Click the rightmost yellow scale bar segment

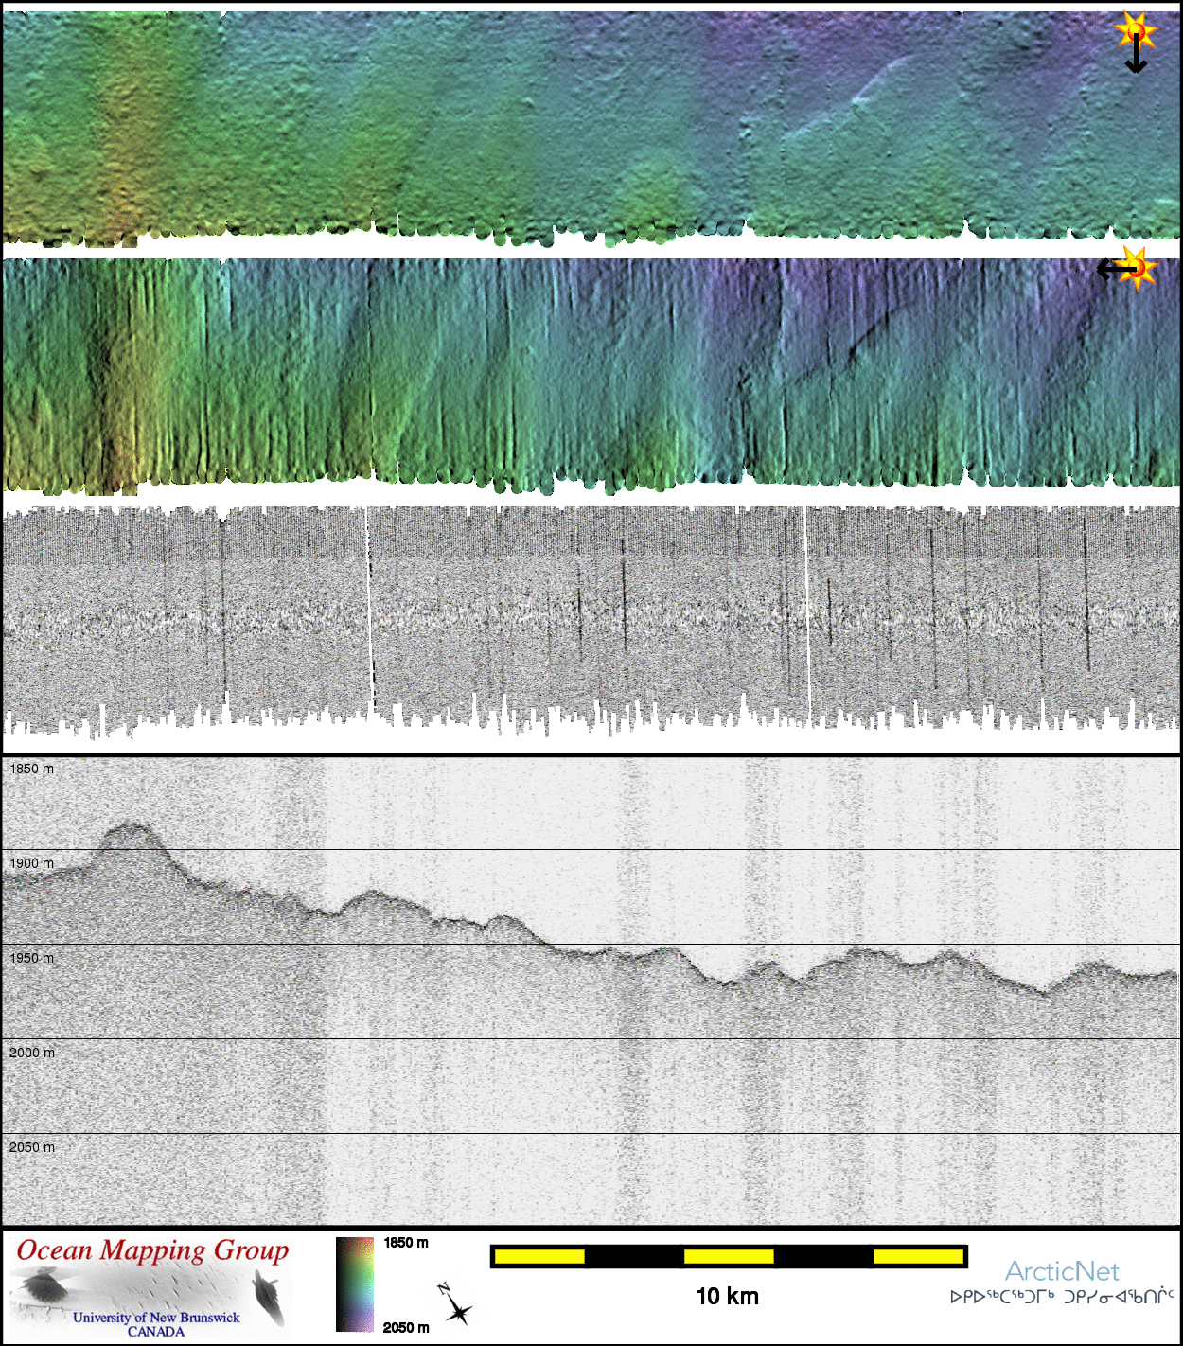tap(917, 1256)
